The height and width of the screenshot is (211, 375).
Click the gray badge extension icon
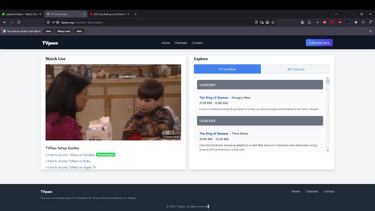[356, 22]
